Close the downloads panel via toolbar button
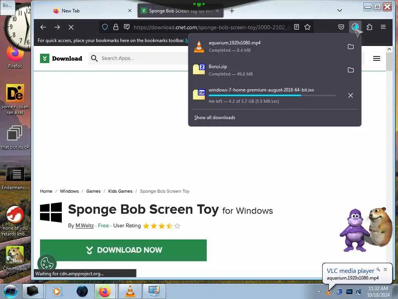 click(355, 27)
